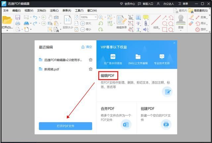Image resolution: width=212 pixels, height=143 pixels.
Task: Click the Save floppy disk icon
Action: tap(18, 17)
